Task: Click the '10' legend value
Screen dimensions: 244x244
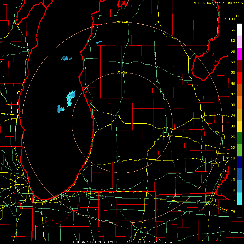Action: click(x=233, y=179)
